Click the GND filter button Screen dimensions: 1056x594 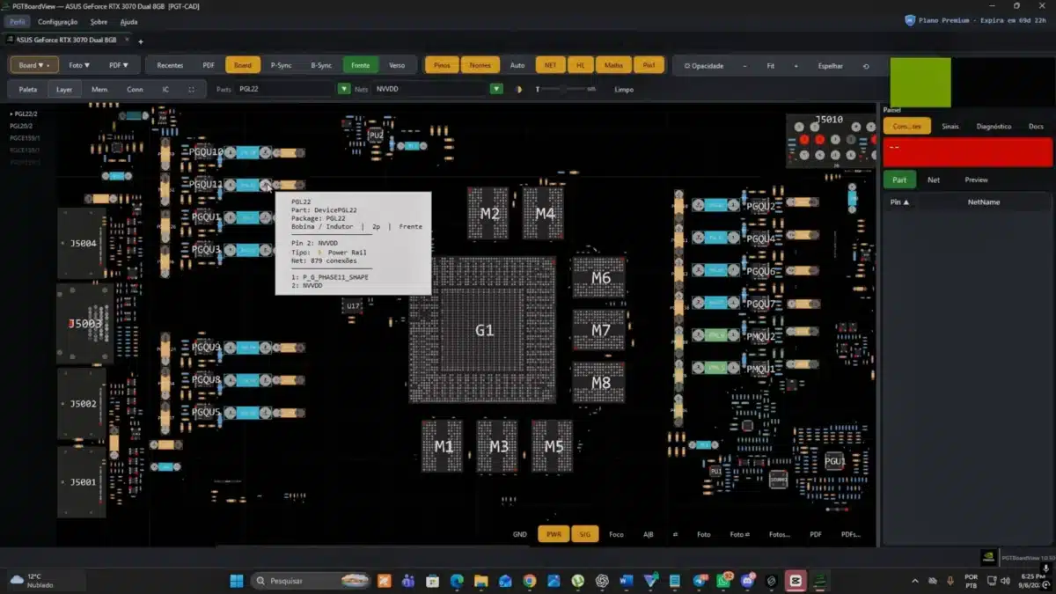[x=520, y=534]
